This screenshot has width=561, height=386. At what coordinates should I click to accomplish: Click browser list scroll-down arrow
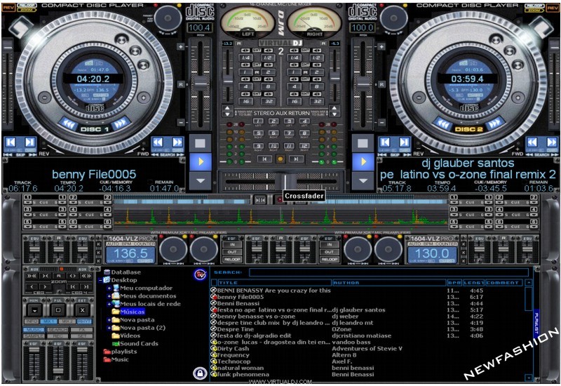(529, 377)
